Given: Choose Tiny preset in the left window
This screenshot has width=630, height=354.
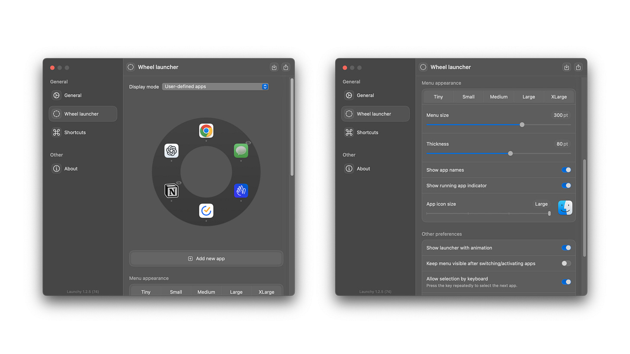Looking at the screenshot, I should 146,292.
